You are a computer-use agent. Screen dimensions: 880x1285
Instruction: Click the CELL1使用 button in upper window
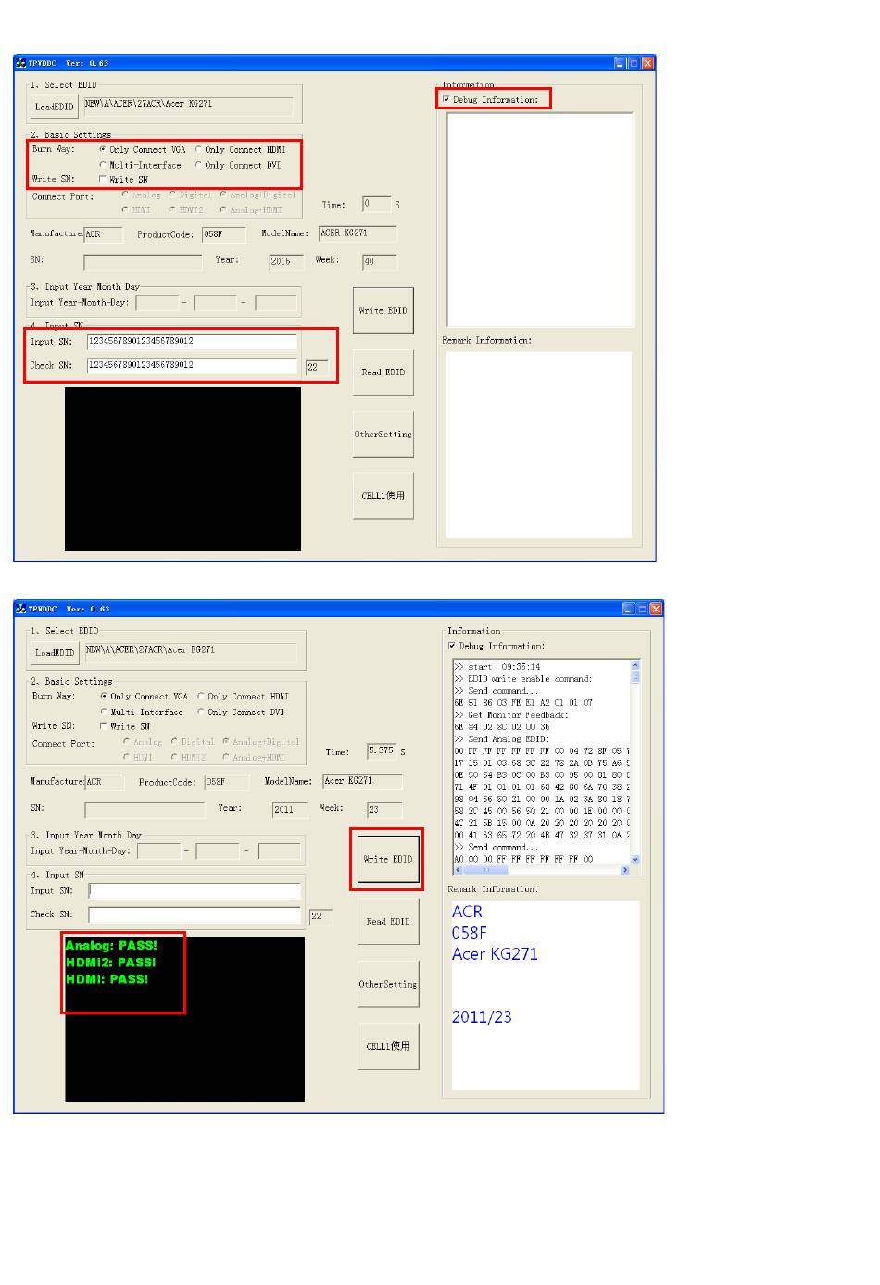[383, 496]
